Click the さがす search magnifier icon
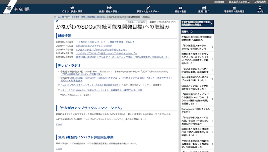 point(260,8)
